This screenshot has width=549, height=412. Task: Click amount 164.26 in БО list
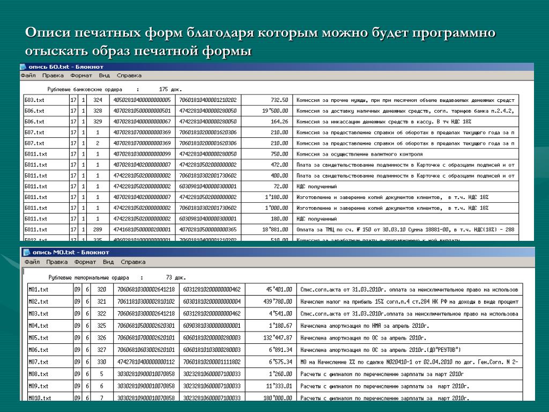[279, 122]
